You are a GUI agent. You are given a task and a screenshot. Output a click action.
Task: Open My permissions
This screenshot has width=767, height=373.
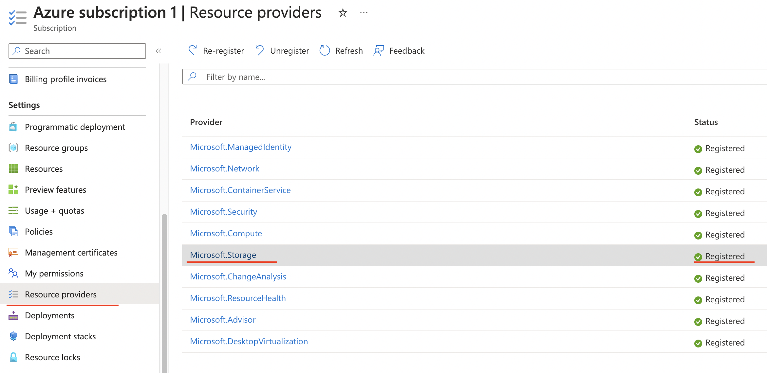54,273
